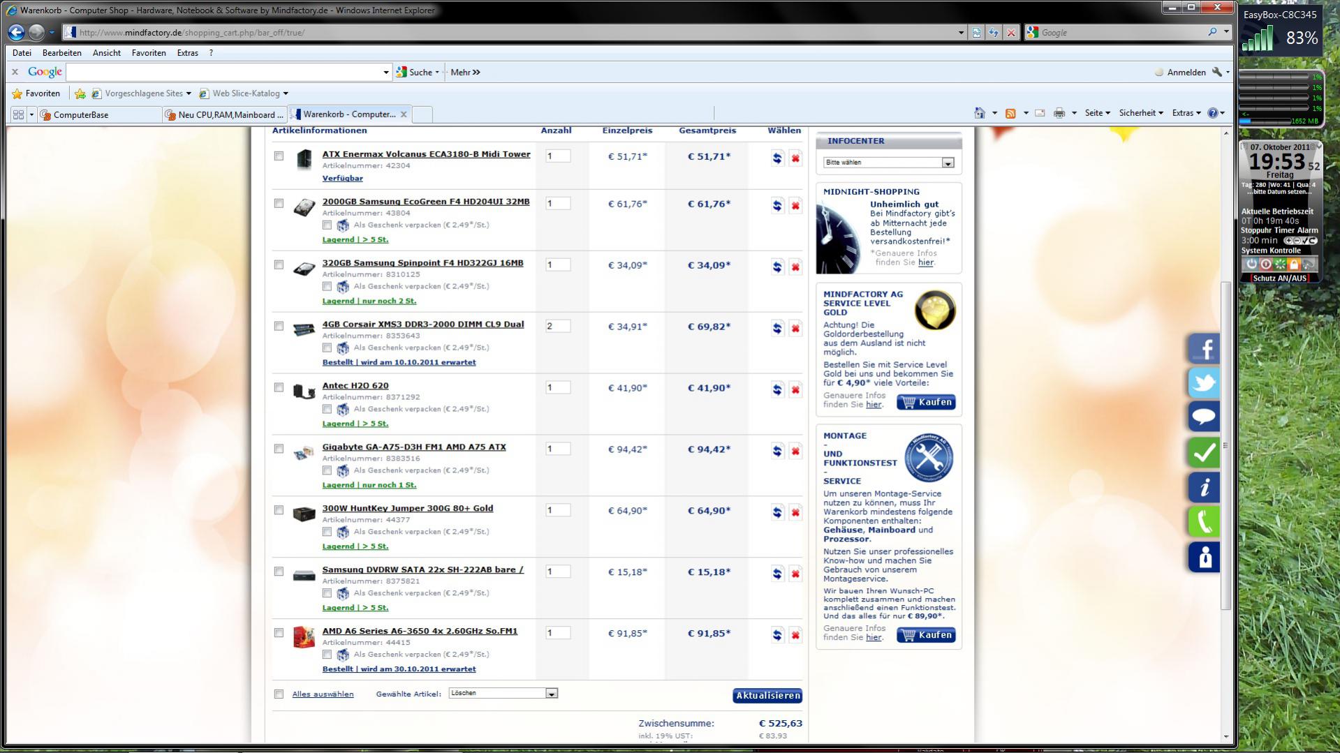Open address bar history dropdown arrow
The height and width of the screenshot is (753, 1340).
pos(961,33)
